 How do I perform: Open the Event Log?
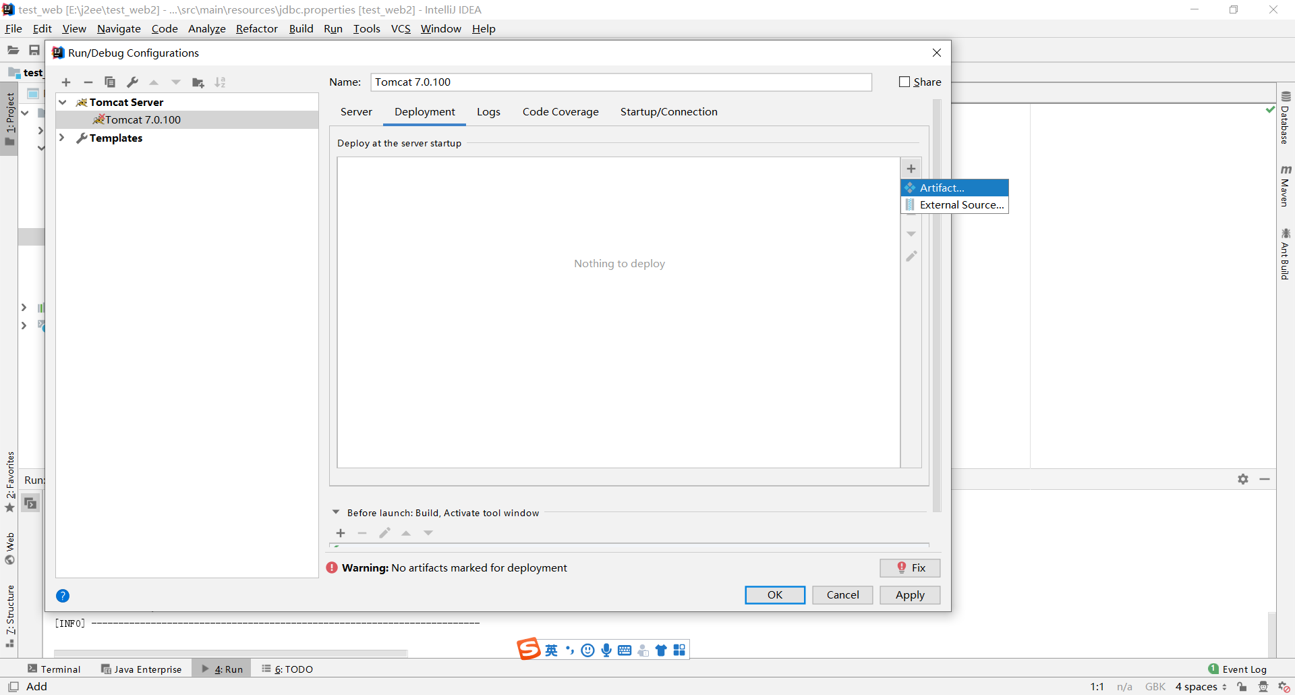coord(1238,669)
